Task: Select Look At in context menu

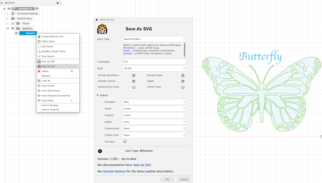Action: tap(46, 80)
